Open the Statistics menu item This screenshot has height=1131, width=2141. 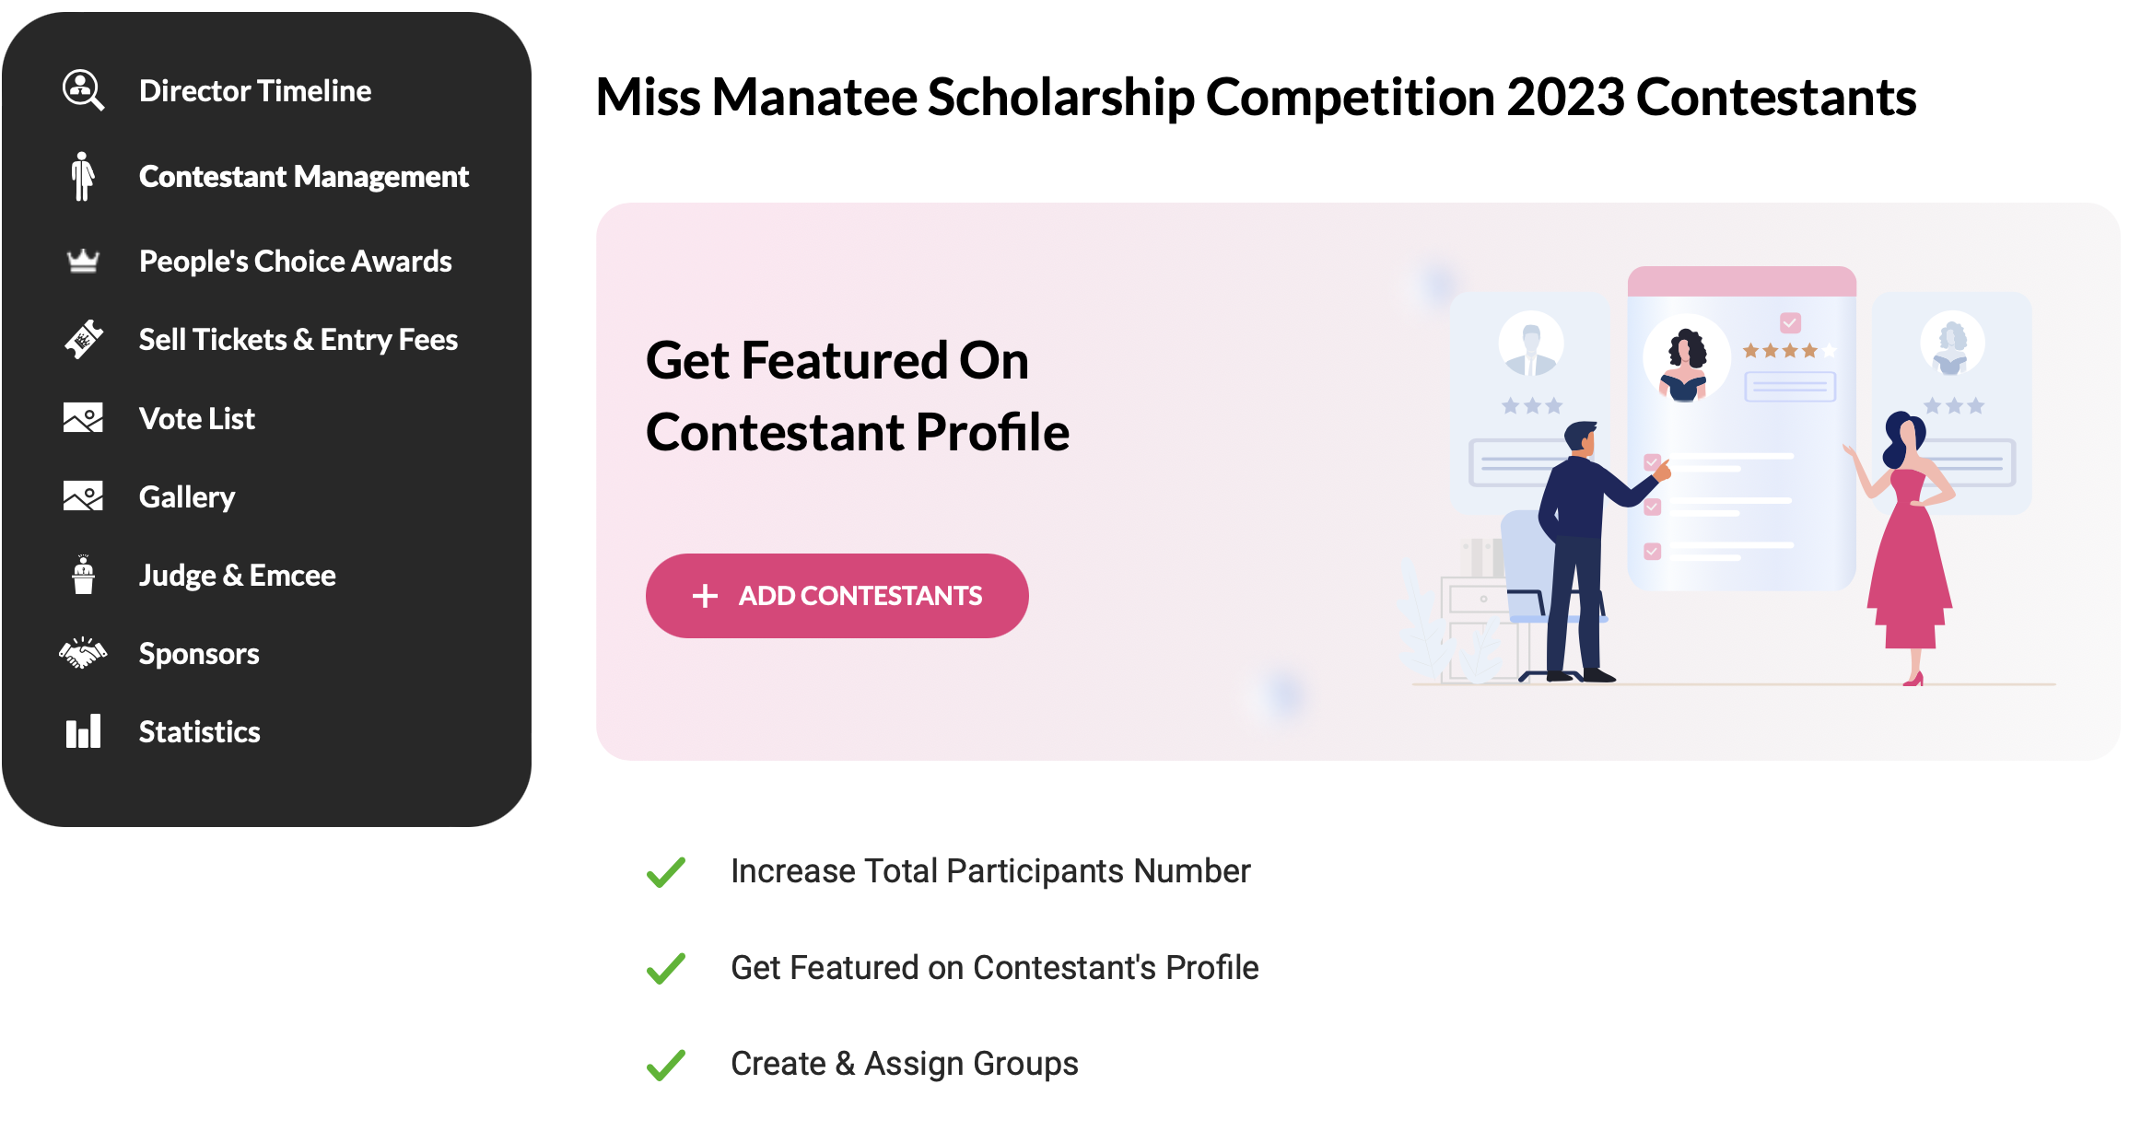(x=199, y=732)
